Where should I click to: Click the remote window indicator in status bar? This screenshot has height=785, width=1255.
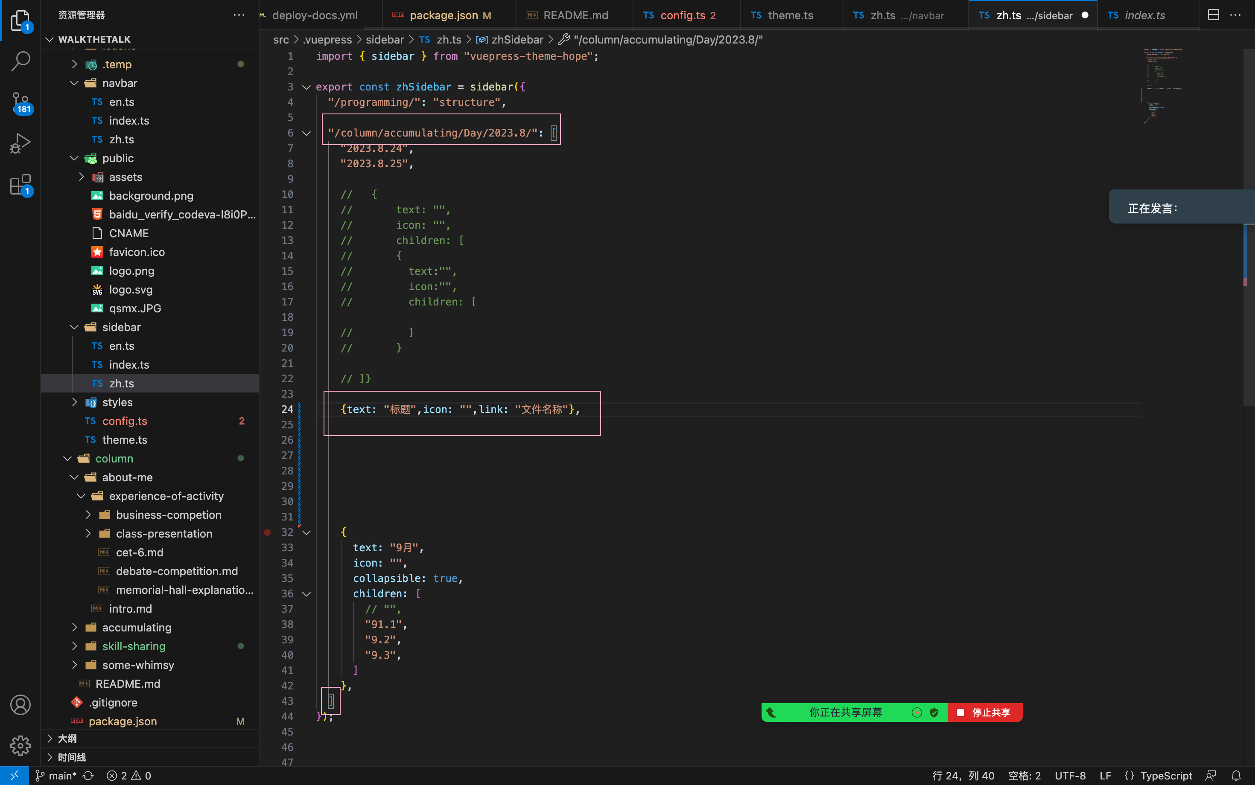14,776
